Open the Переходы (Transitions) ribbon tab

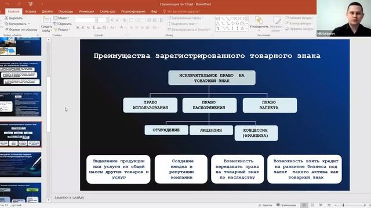[x=66, y=12]
